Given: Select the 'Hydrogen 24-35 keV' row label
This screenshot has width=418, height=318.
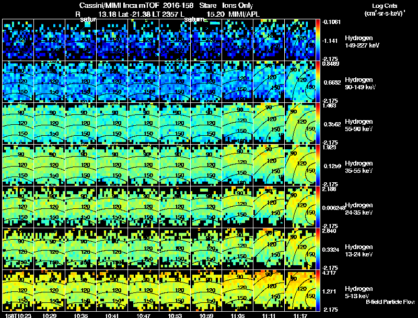Looking at the screenshot, I should [x=359, y=208].
